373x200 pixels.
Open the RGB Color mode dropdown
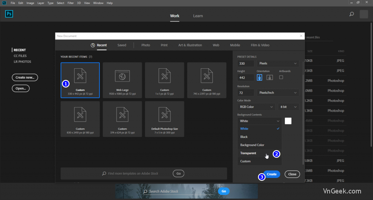(256, 107)
